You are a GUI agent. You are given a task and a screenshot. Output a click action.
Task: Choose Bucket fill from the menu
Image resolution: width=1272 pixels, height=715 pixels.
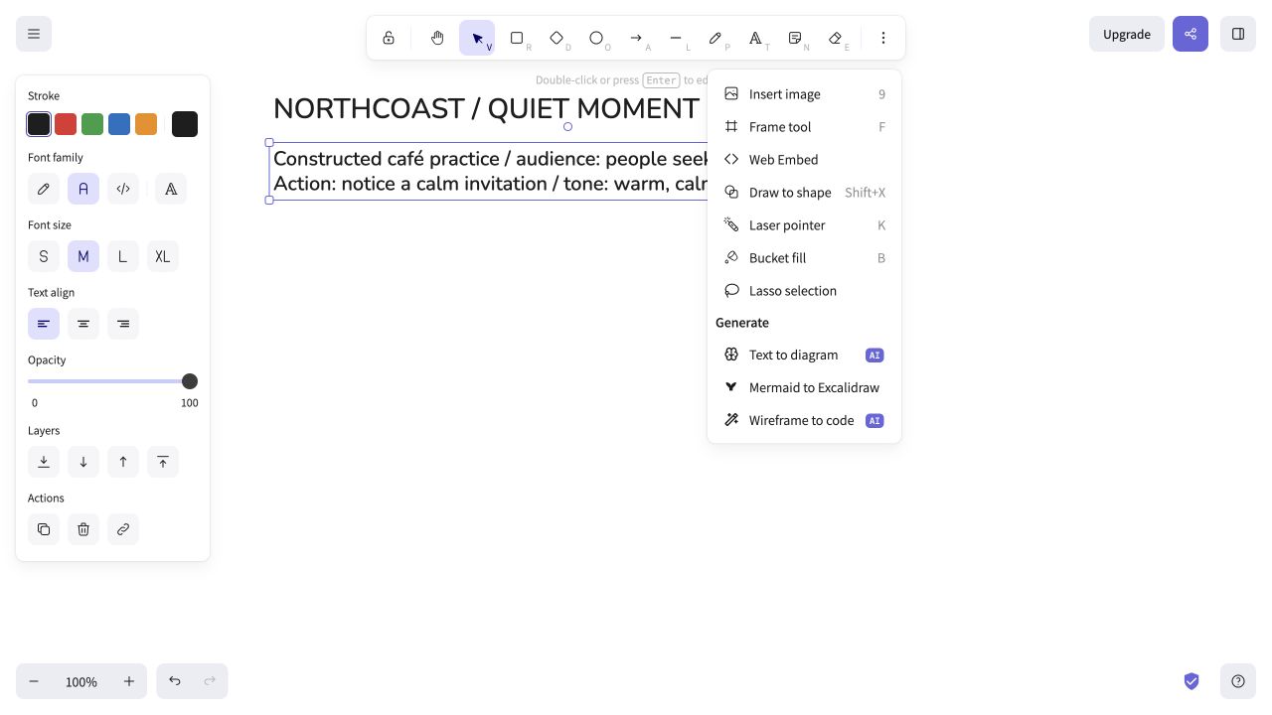coord(804,258)
